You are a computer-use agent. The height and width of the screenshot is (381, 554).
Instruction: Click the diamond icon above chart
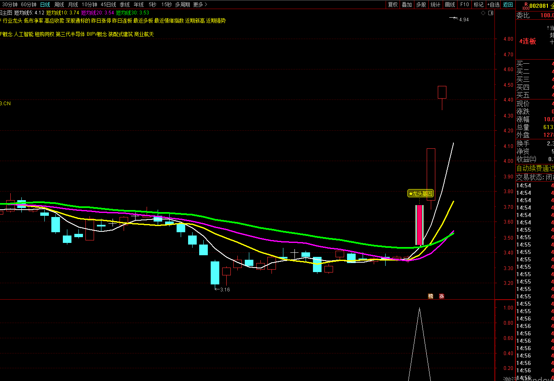click(x=483, y=13)
